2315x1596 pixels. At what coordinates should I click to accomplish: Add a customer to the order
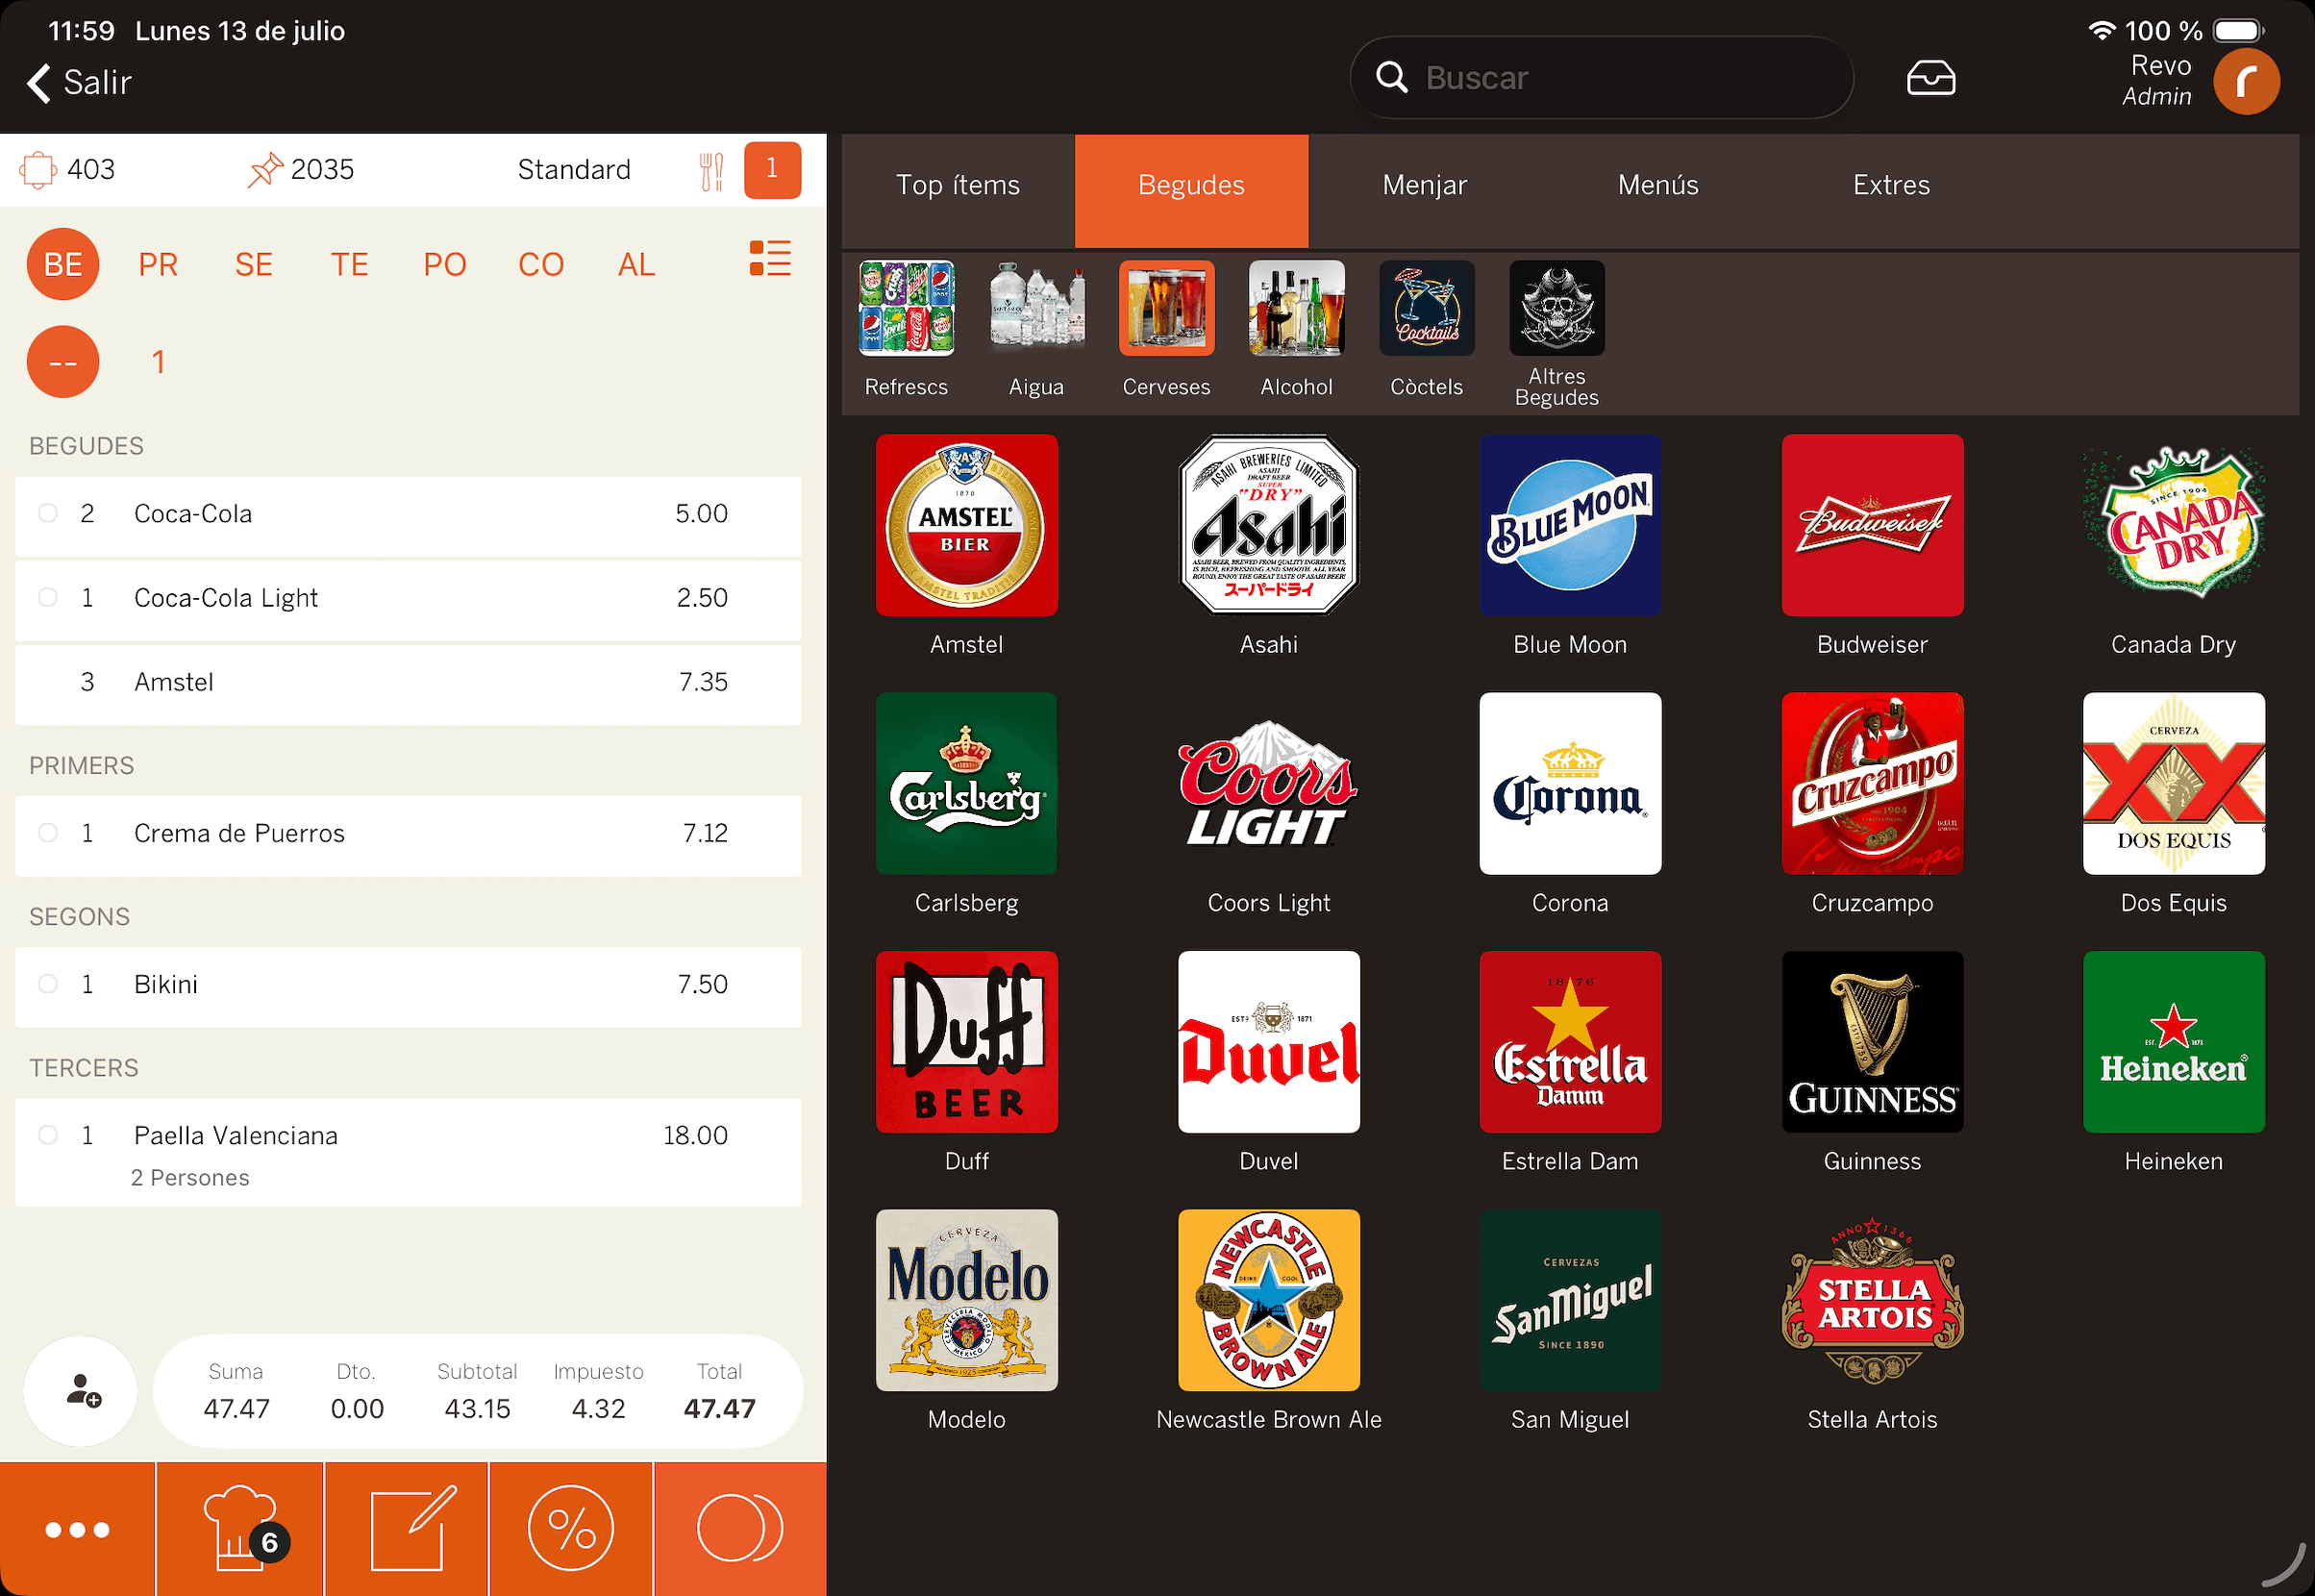(81, 1391)
